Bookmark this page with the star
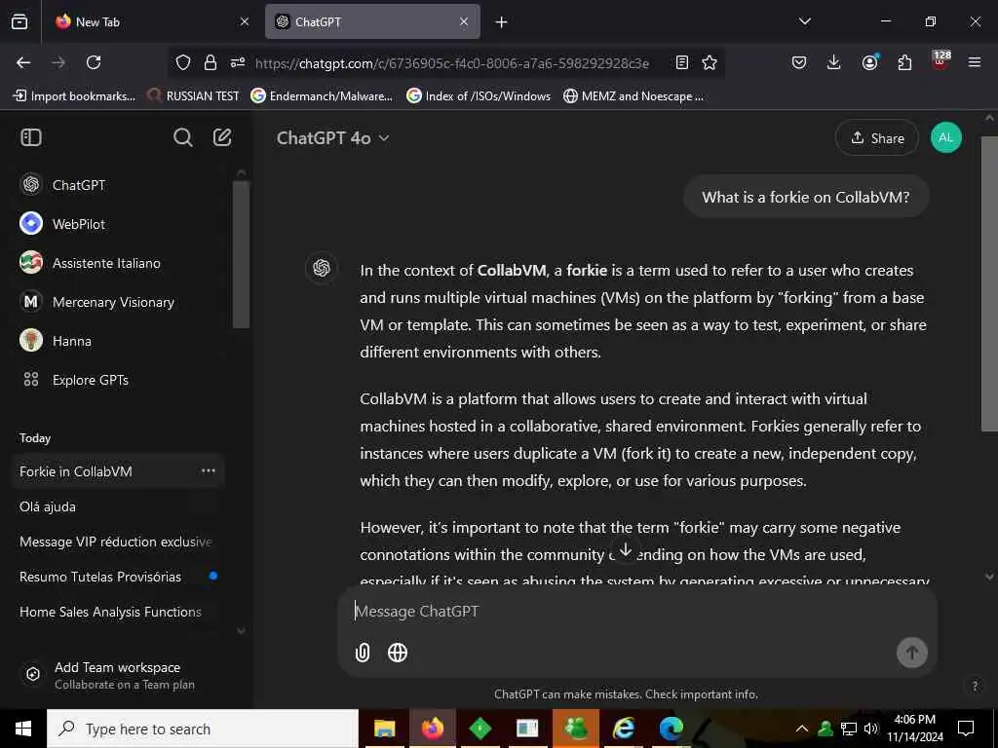 coord(710,62)
